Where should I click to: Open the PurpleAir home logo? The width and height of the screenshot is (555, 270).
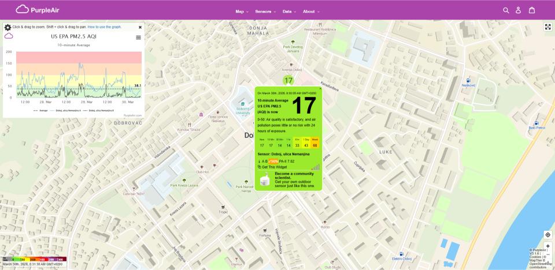[38, 10]
